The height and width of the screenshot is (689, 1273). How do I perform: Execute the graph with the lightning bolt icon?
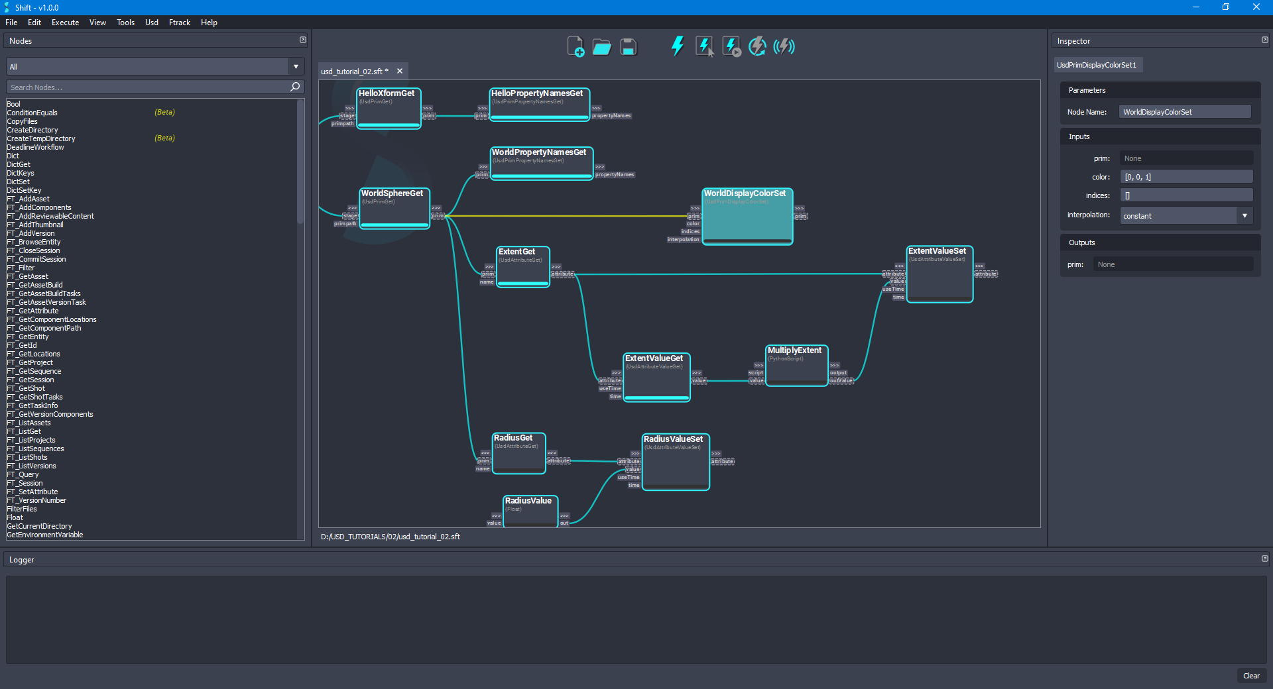[x=677, y=46]
